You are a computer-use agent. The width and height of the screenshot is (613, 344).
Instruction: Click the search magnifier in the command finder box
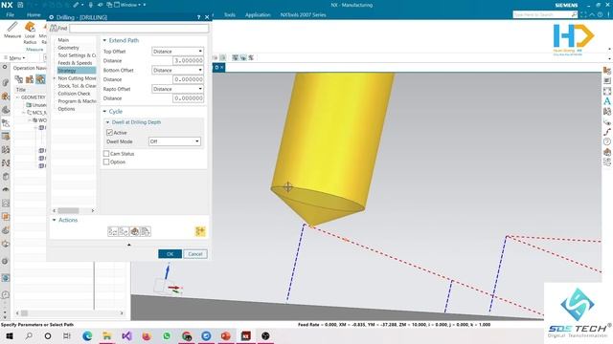(574, 14)
